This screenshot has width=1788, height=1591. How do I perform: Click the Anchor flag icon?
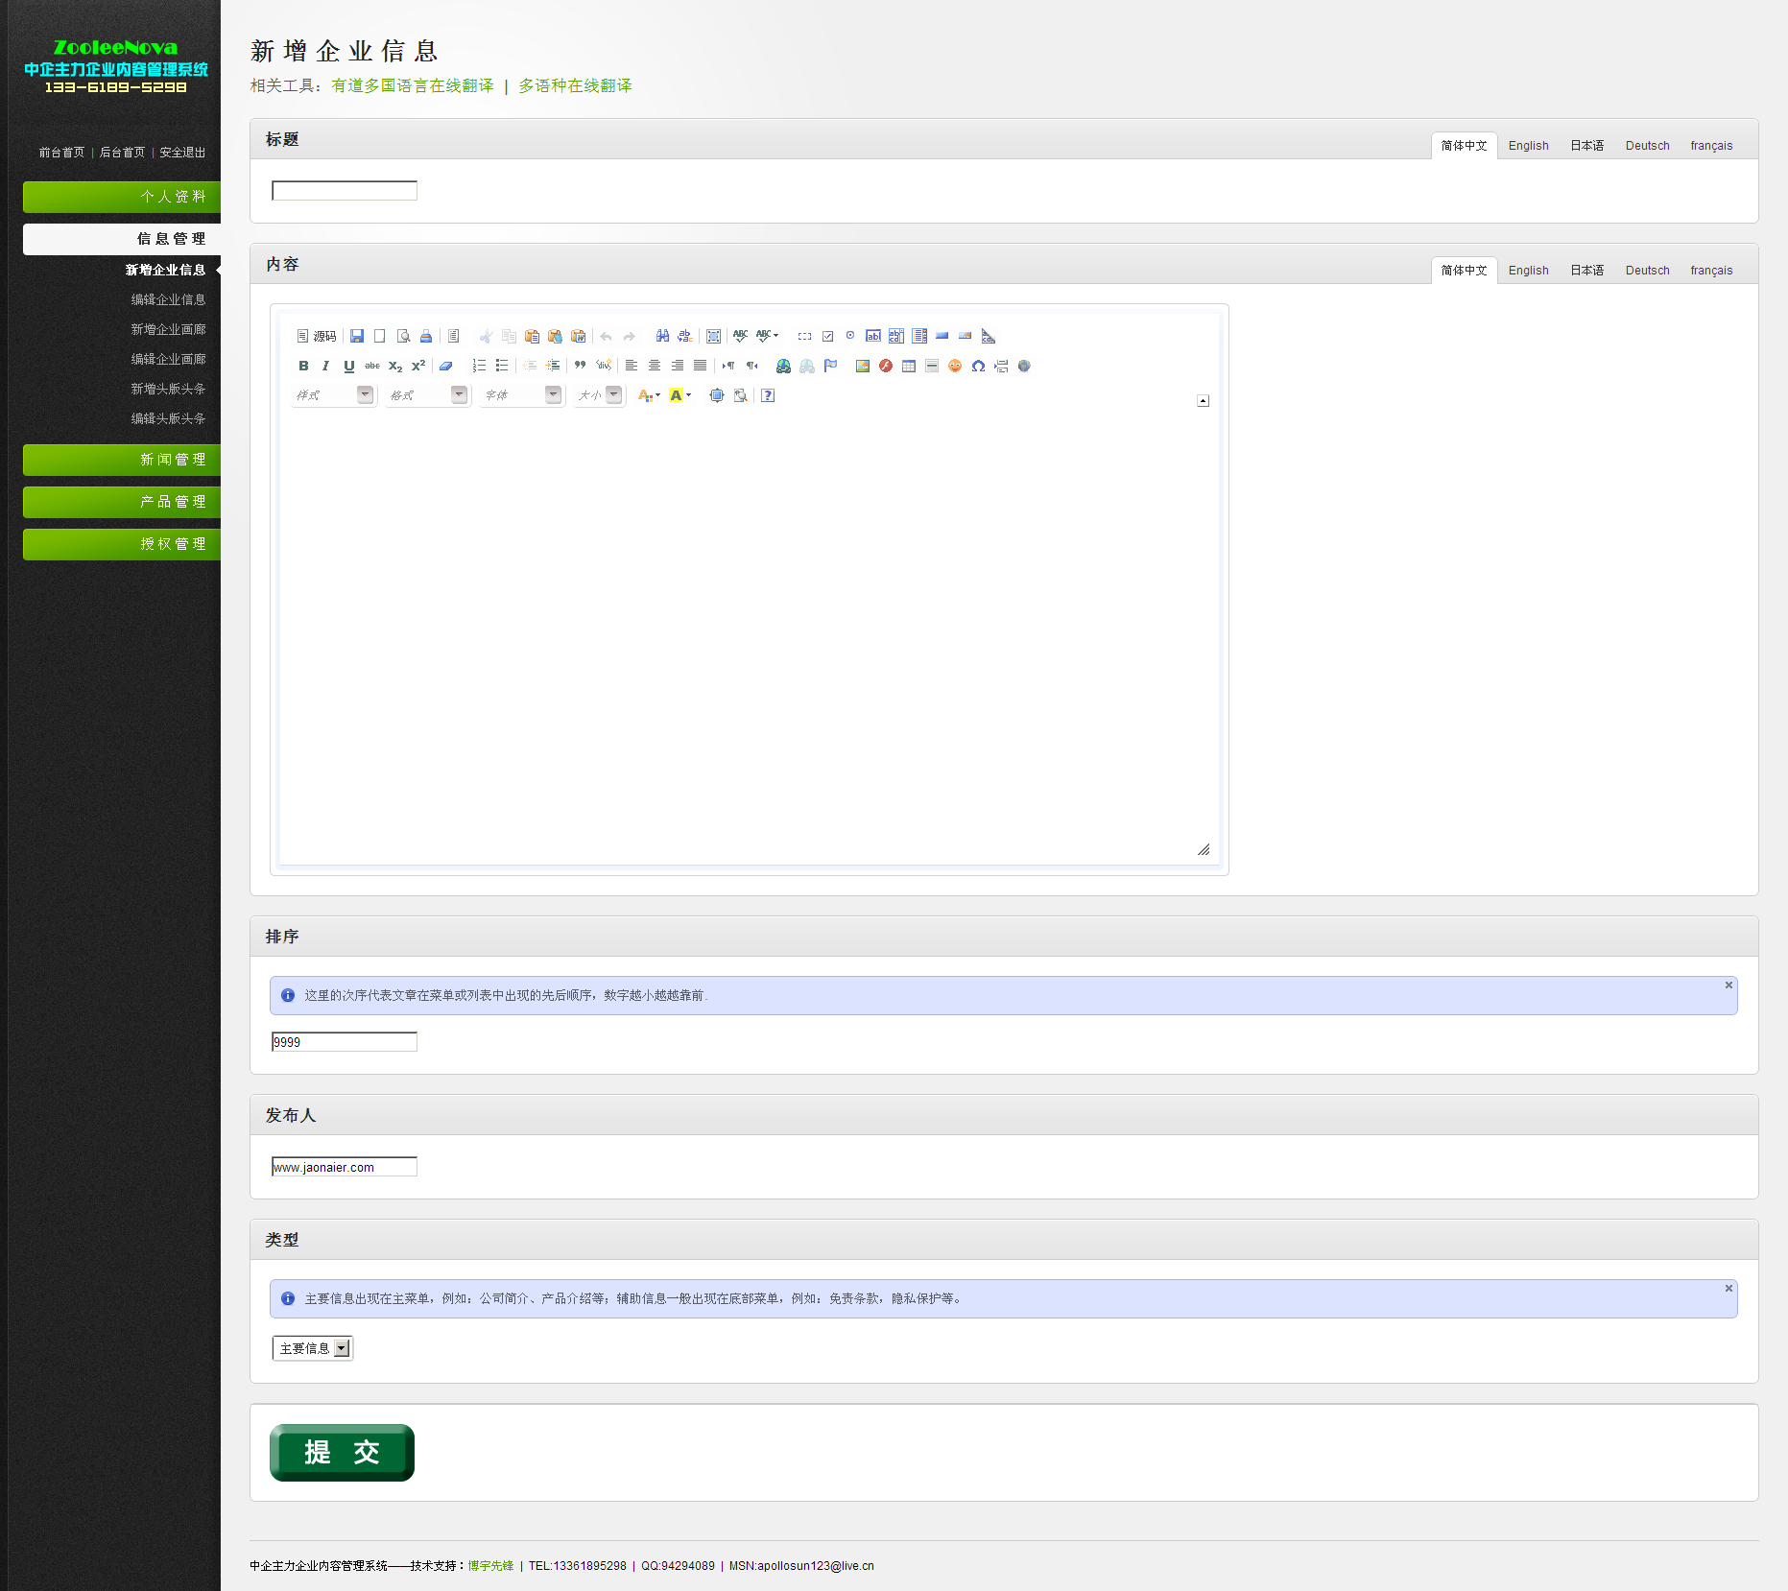[x=830, y=366]
